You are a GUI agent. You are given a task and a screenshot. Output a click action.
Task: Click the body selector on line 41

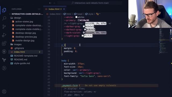pyautogui.click(x=64, y=61)
